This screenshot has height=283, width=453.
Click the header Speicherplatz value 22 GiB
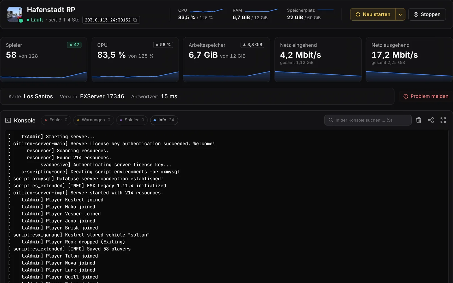pos(295,18)
